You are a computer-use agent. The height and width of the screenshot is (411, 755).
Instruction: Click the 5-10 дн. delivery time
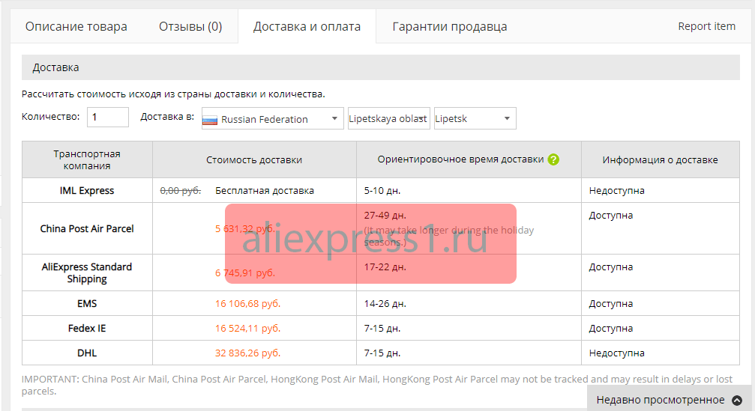[x=382, y=191]
